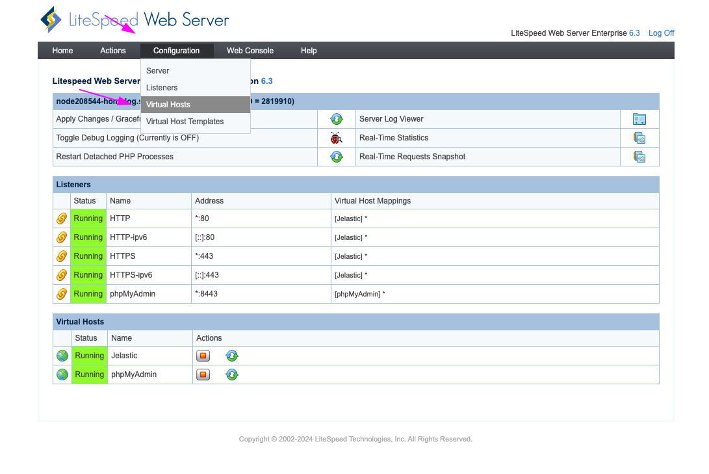The height and width of the screenshot is (474, 709).
Task: Restart the Jelastic virtual host
Action: 232,356
